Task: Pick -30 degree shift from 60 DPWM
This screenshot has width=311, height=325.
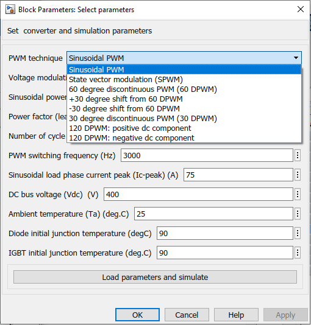Action: pos(184,108)
